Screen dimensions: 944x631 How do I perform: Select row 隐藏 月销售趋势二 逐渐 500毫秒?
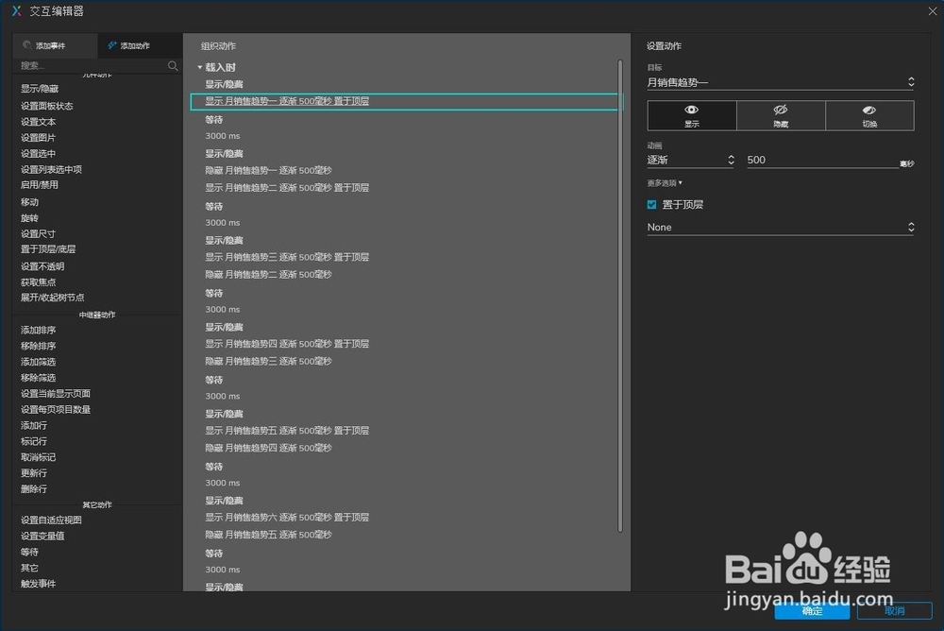[x=268, y=274]
